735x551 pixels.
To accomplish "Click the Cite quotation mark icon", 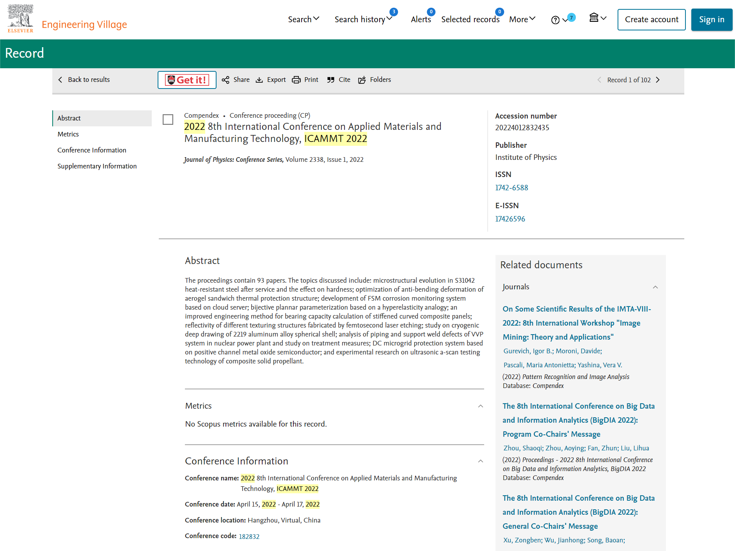I will 331,80.
